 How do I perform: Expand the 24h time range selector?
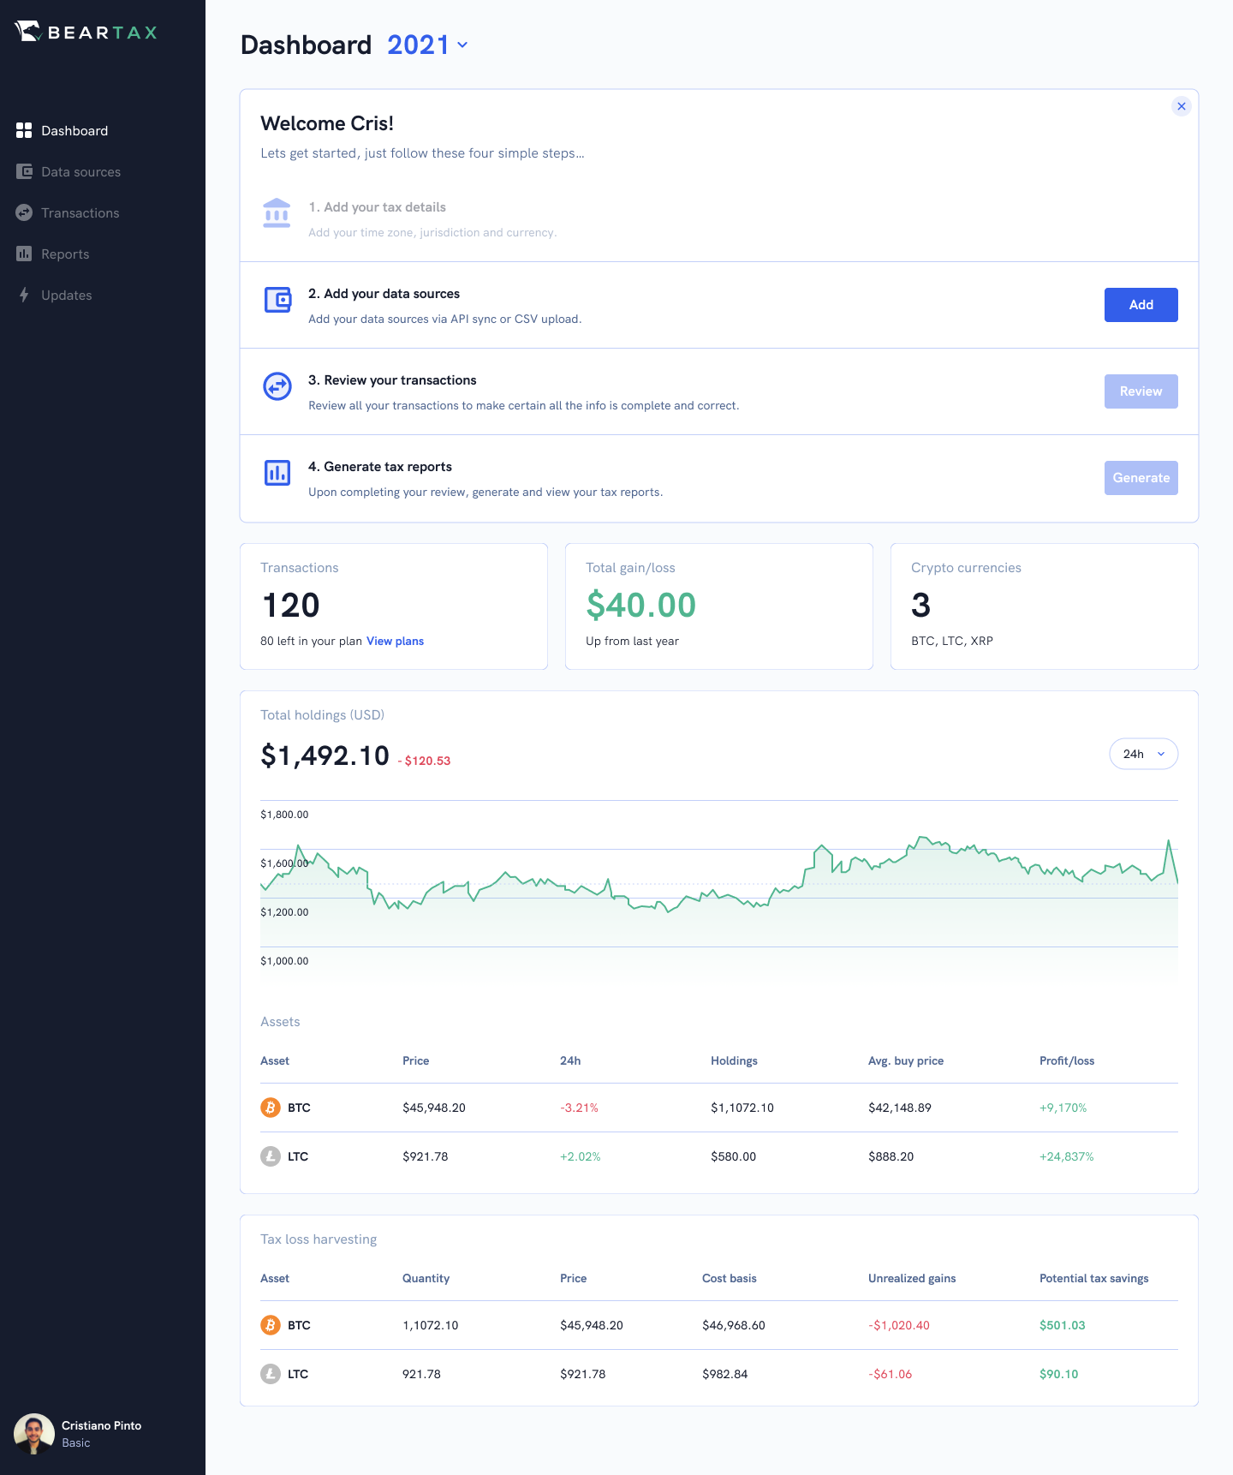pyautogui.click(x=1143, y=754)
